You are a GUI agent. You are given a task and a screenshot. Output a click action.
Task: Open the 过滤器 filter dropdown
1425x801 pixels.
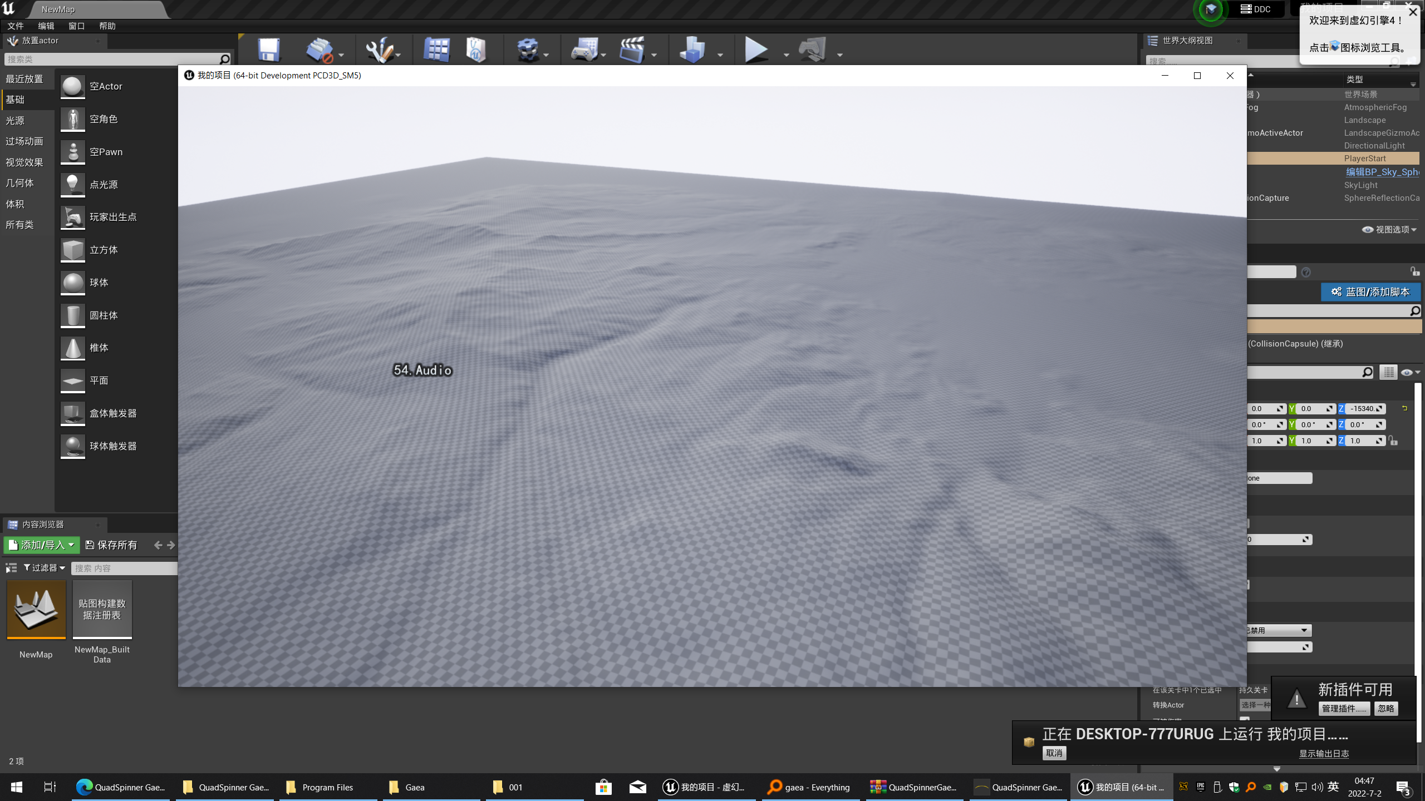45,567
